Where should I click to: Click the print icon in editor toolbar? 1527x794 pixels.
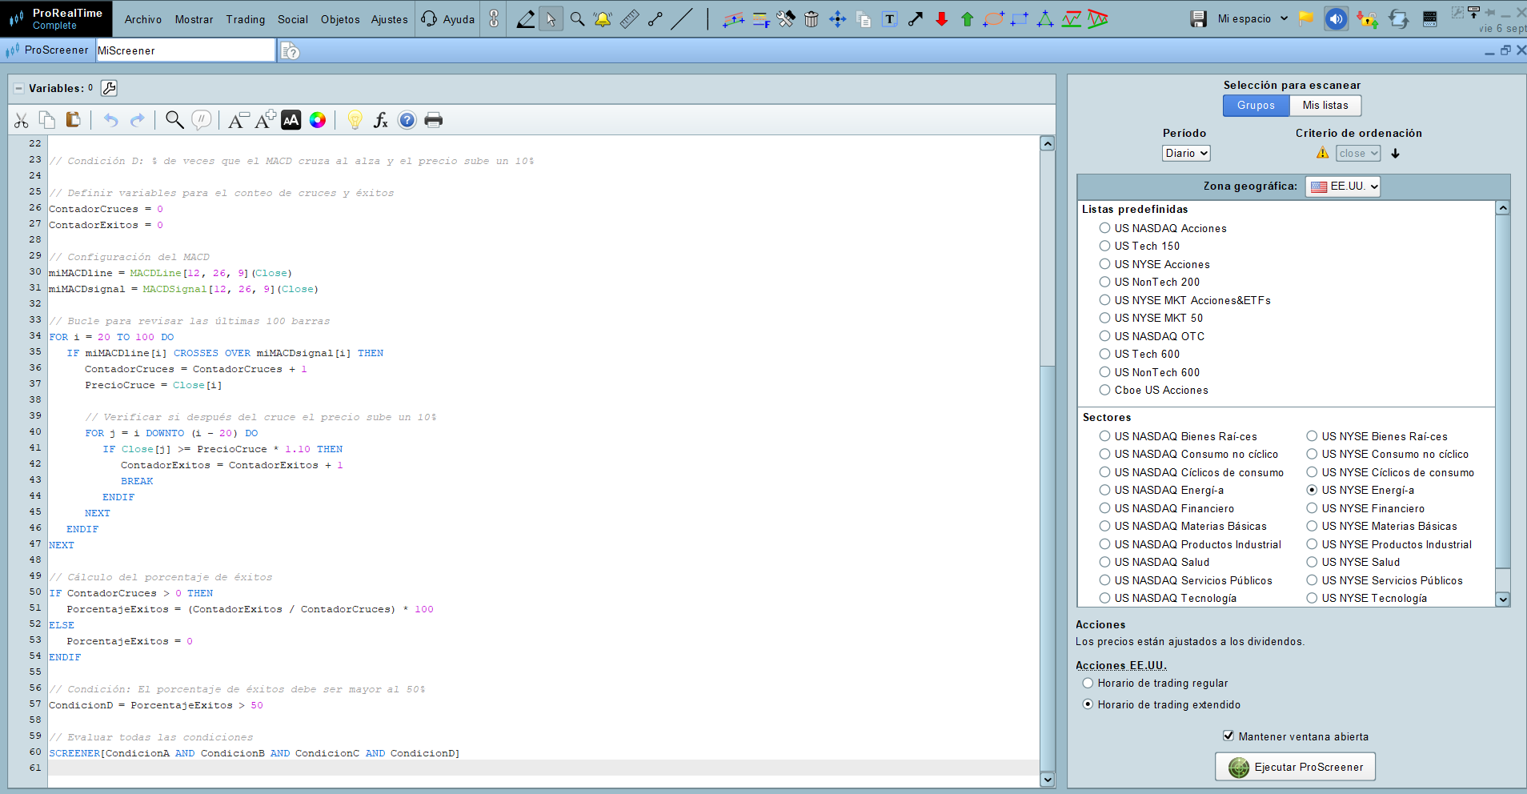coord(433,120)
